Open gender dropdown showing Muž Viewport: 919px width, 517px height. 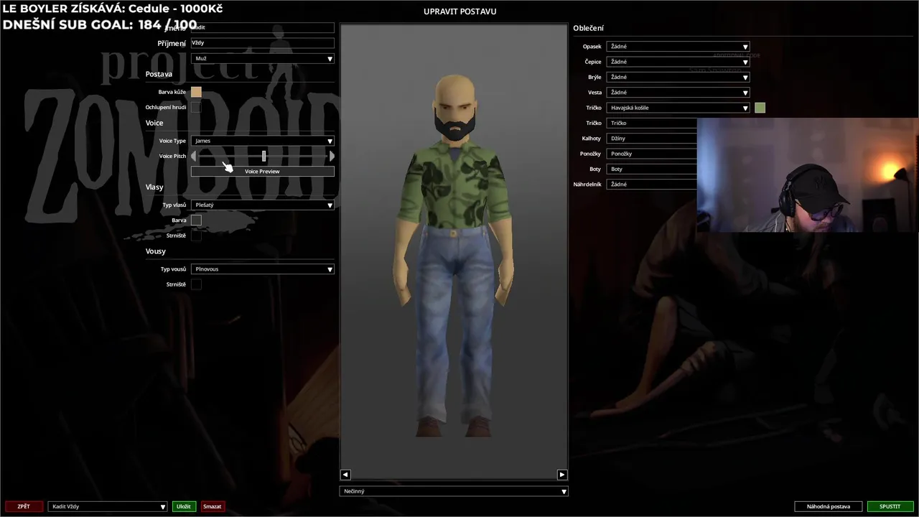(x=263, y=58)
